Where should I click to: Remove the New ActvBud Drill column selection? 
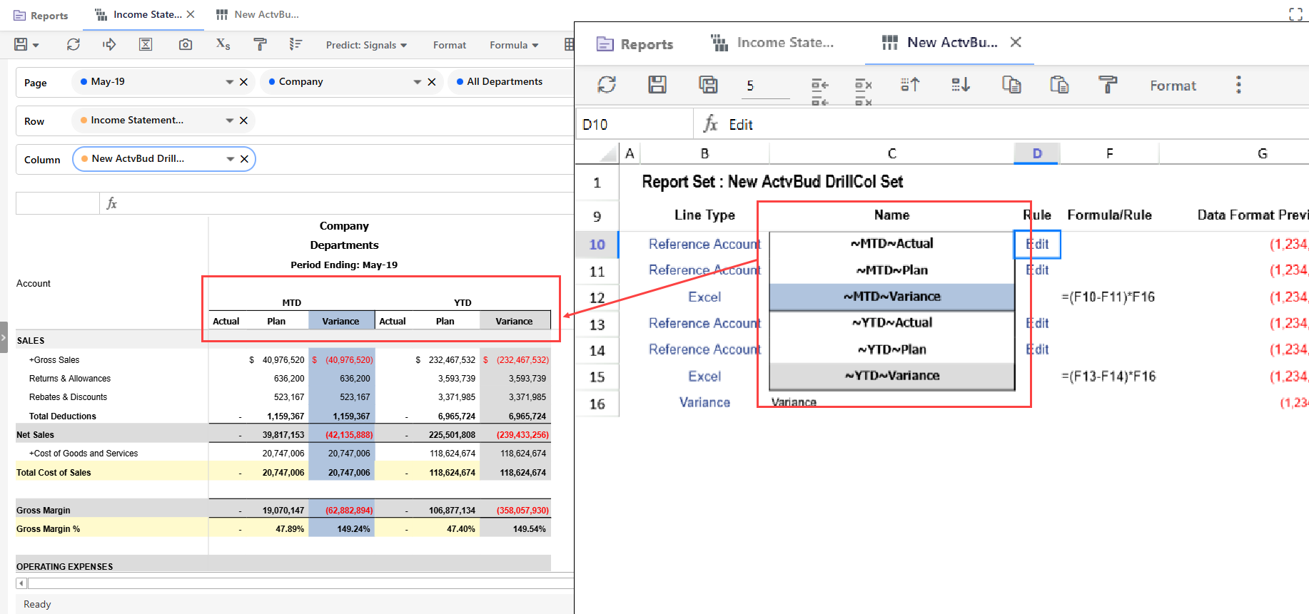pyautogui.click(x=245, y=159)
